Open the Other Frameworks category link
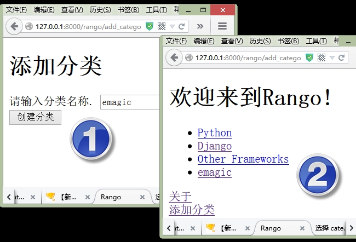 243,159
